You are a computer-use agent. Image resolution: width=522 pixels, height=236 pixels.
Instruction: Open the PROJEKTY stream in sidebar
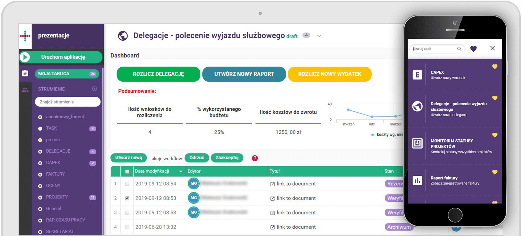57,197
